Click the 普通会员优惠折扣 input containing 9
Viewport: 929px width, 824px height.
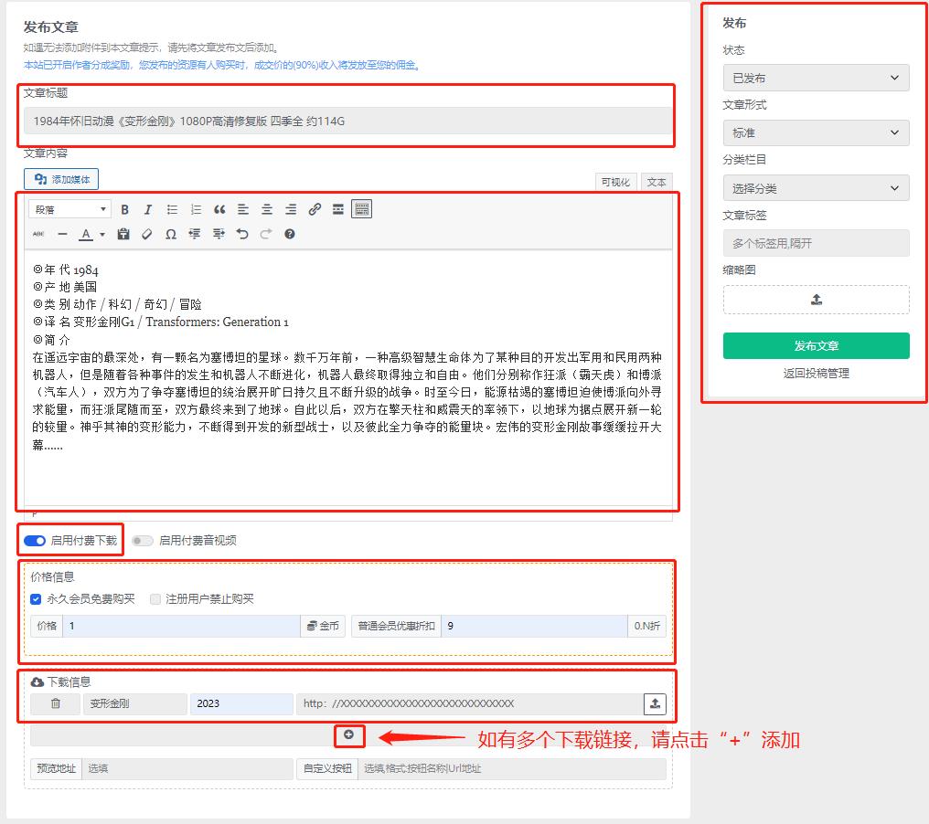point(534,627)
